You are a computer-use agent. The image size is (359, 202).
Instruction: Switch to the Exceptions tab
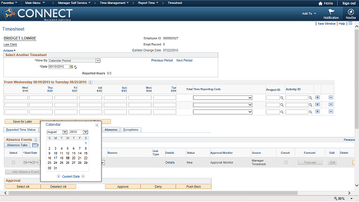coord(131,130)
